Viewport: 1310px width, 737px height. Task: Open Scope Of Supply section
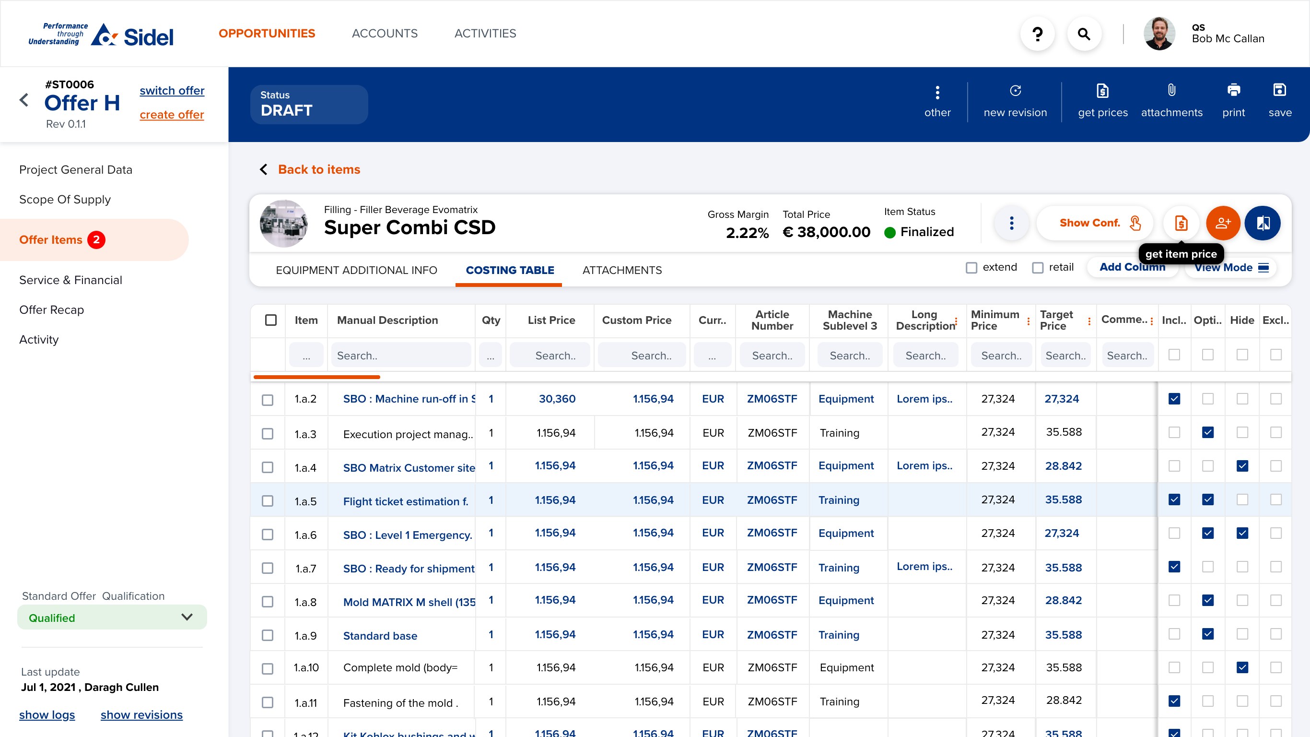[65, 200]
